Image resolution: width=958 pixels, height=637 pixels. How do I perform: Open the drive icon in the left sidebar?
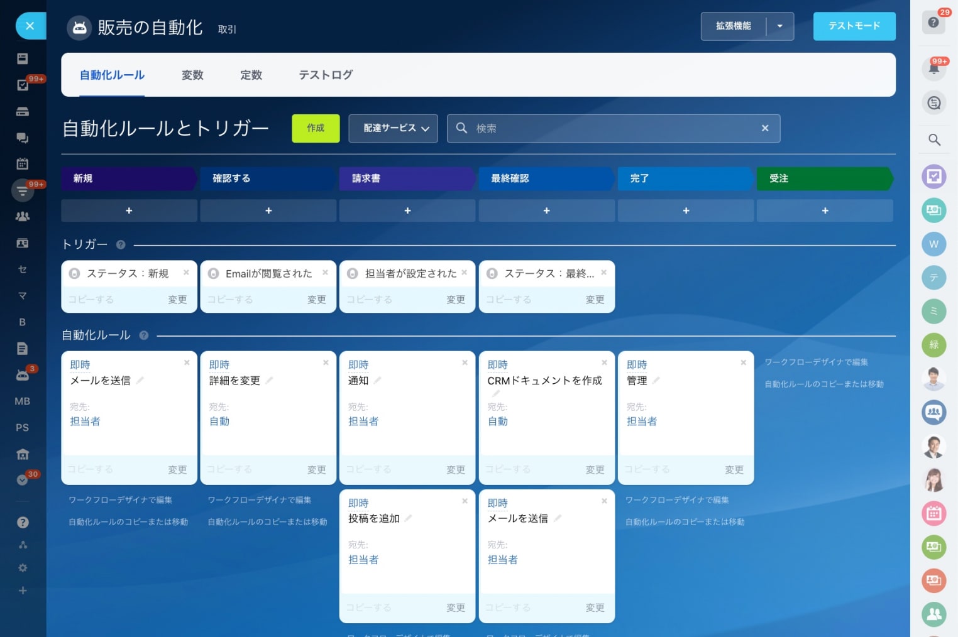coord(23,111)
